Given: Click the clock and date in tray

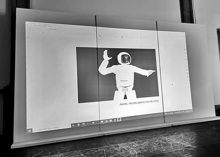Looking at the screenshot, I should [x=187, y=111].
